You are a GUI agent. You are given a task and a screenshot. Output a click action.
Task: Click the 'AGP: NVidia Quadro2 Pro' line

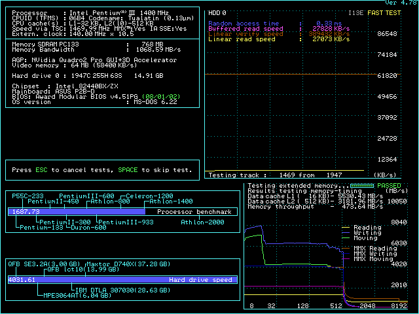point(94,60)
